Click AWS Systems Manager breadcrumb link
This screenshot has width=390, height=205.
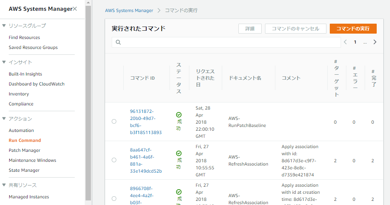click(x=129, y=10)
